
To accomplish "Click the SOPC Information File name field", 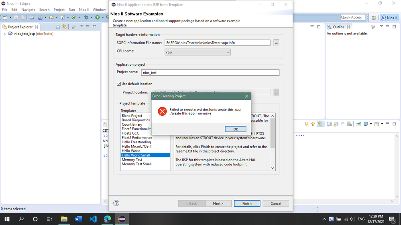I will (x=218, y=42).
